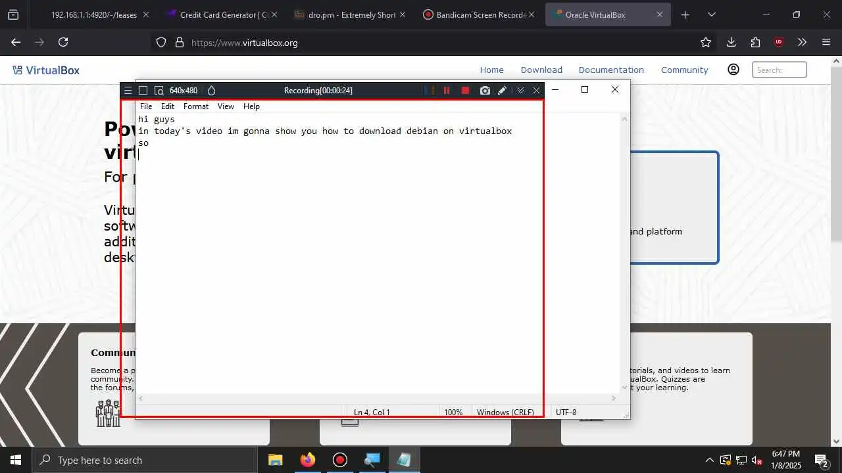Open the Home link on VirtualBox site
This screenshot has width=842, height=473.
point(491,70)
